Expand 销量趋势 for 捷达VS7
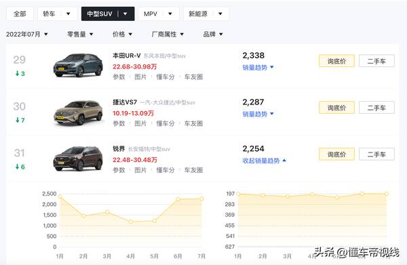This screenshot has height=265, width=407. pos(258,114)
